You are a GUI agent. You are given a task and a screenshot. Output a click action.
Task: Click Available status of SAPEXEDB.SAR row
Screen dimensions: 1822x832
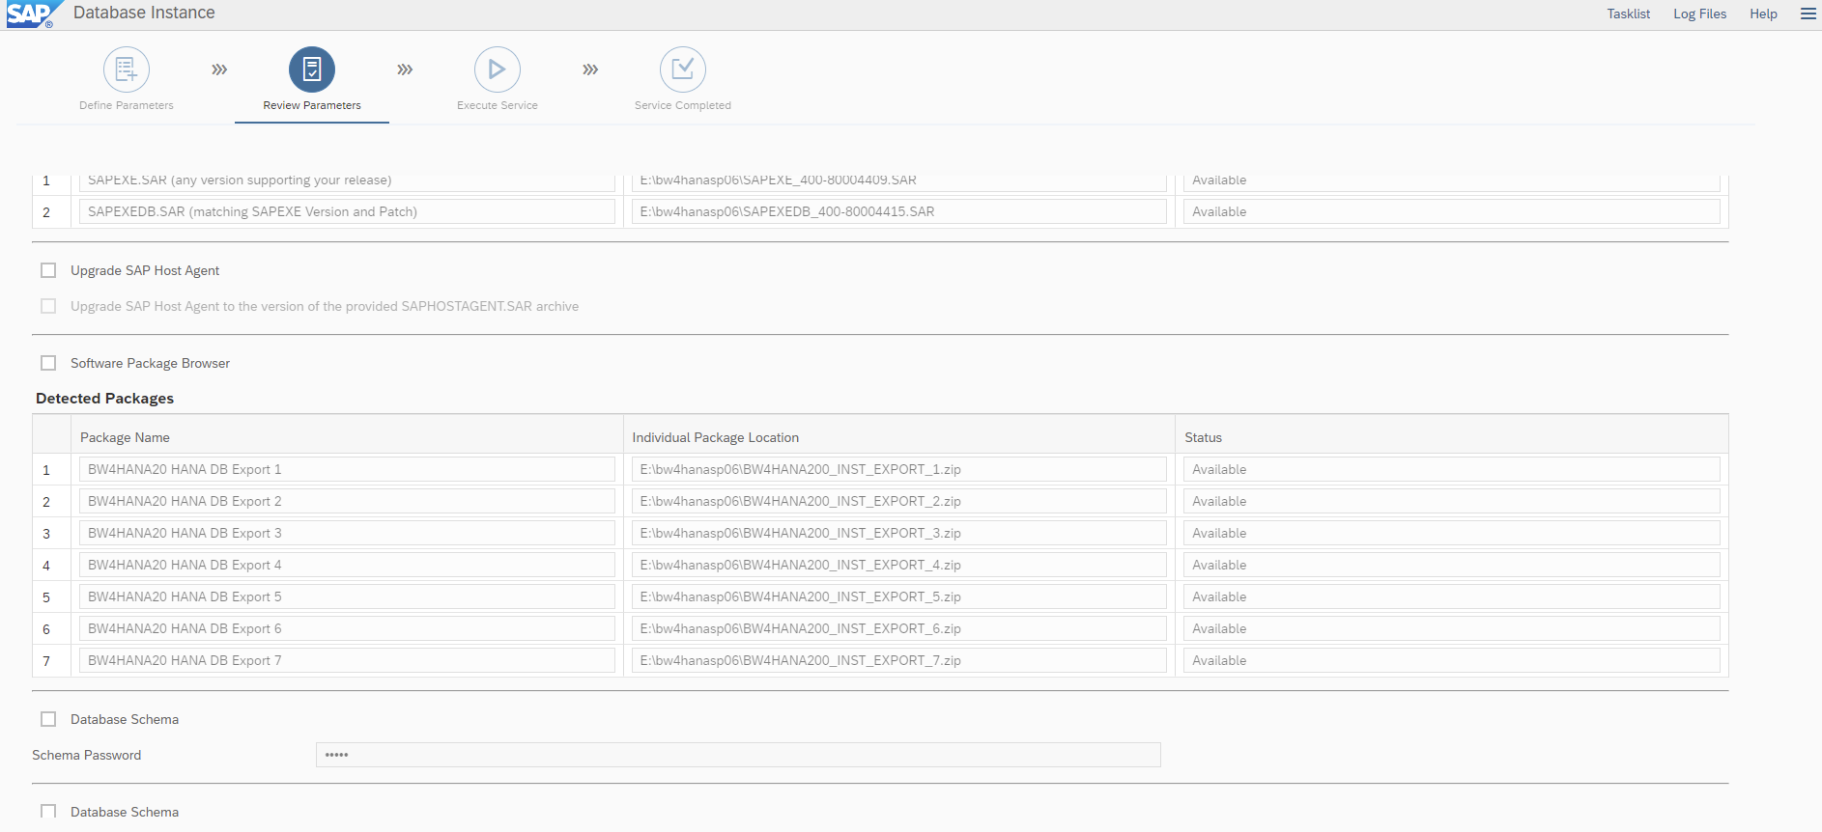pos(1452,211)
